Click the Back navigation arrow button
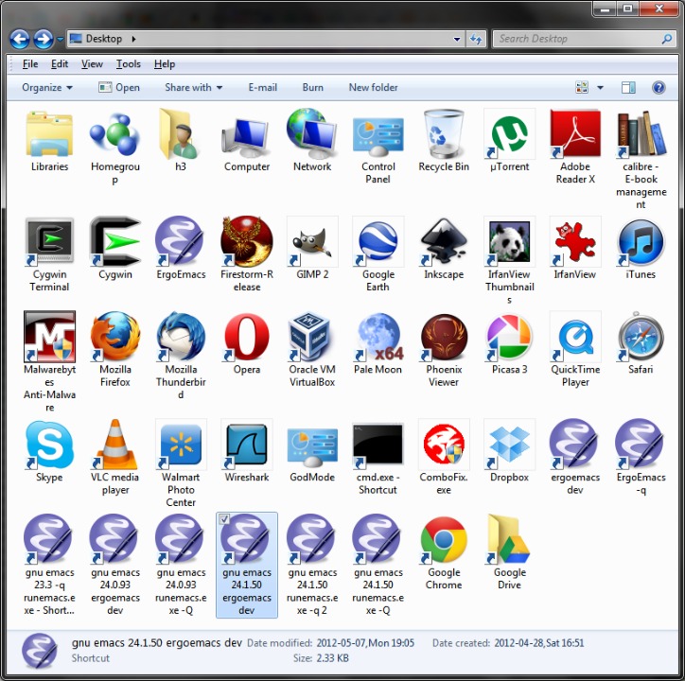This screenshot has width=685, height=681. [x=20, y=39]
